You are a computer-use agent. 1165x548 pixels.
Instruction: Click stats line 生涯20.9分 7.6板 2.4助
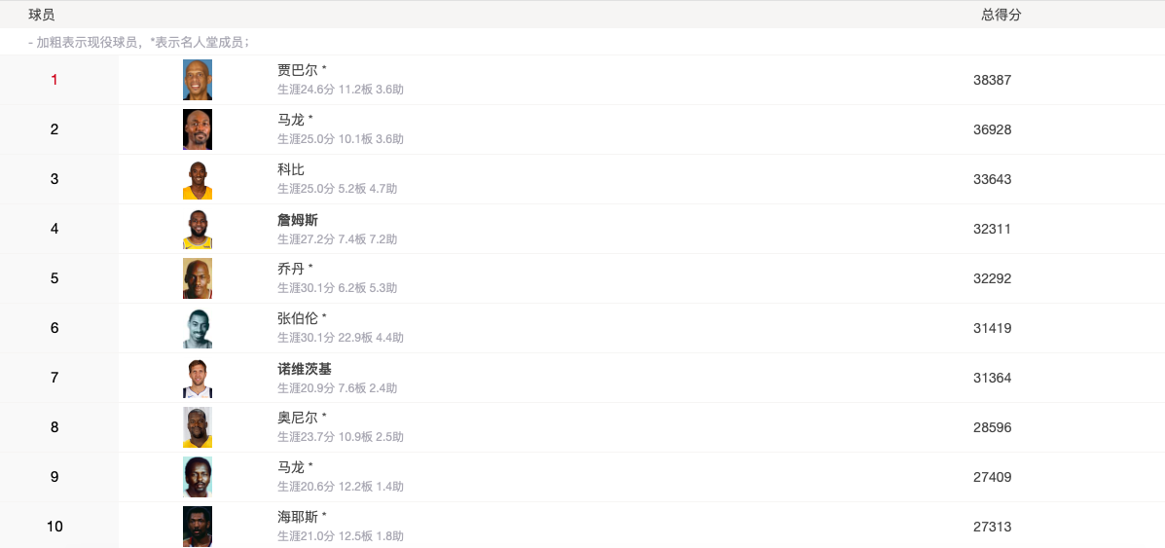coord(338,388)
